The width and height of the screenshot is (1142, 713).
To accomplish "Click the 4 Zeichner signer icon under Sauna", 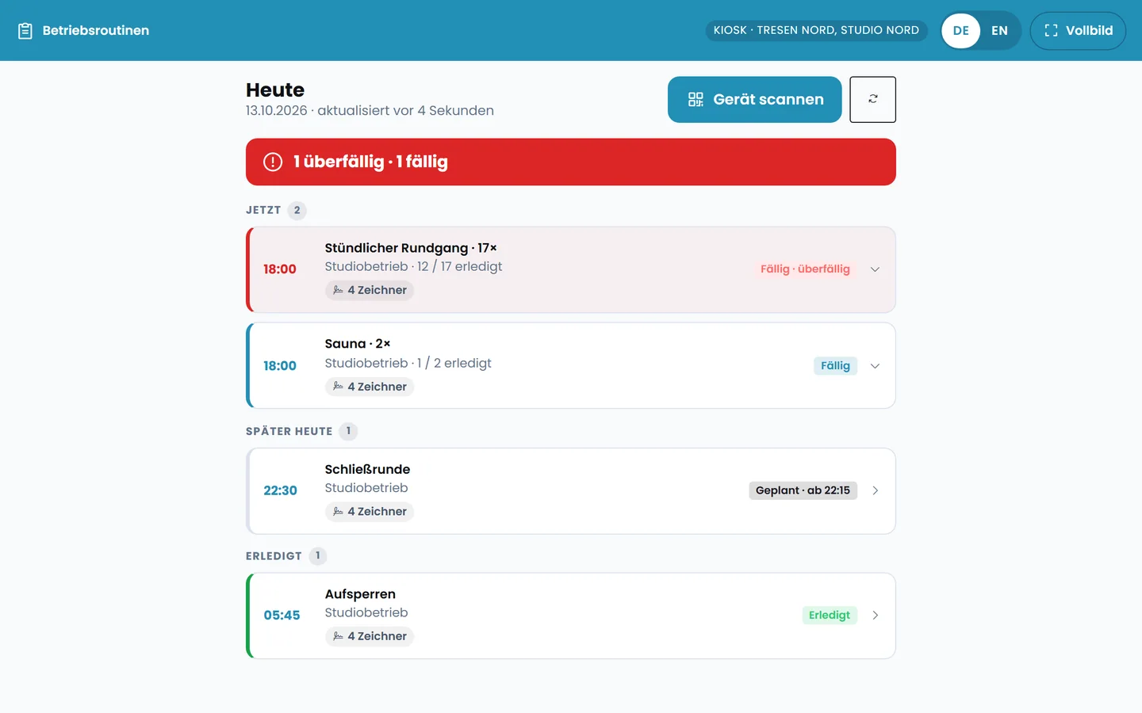I will 339,387.
